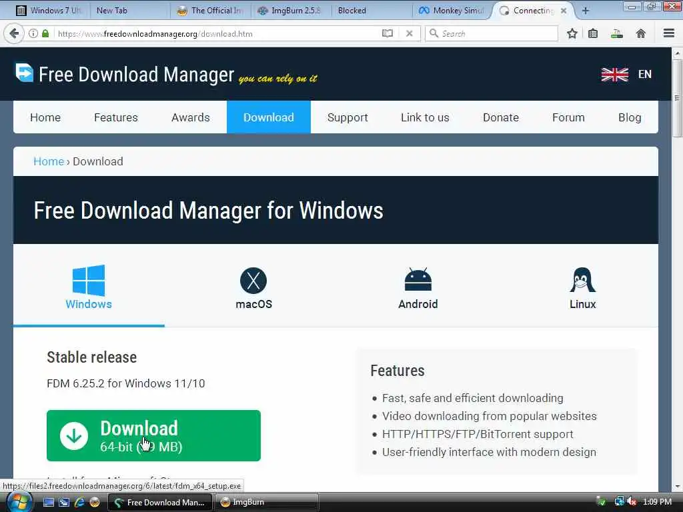Select the Linux penguin icon
Screen dimensions: 683x512
(583, 279)
